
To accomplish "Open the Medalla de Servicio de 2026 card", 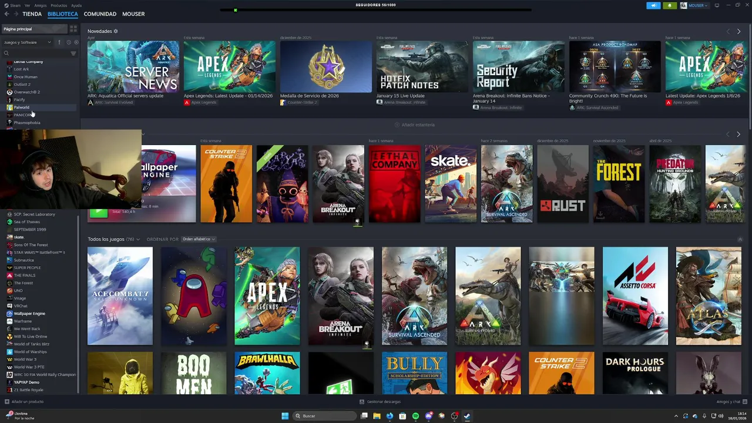I will 326,66.
